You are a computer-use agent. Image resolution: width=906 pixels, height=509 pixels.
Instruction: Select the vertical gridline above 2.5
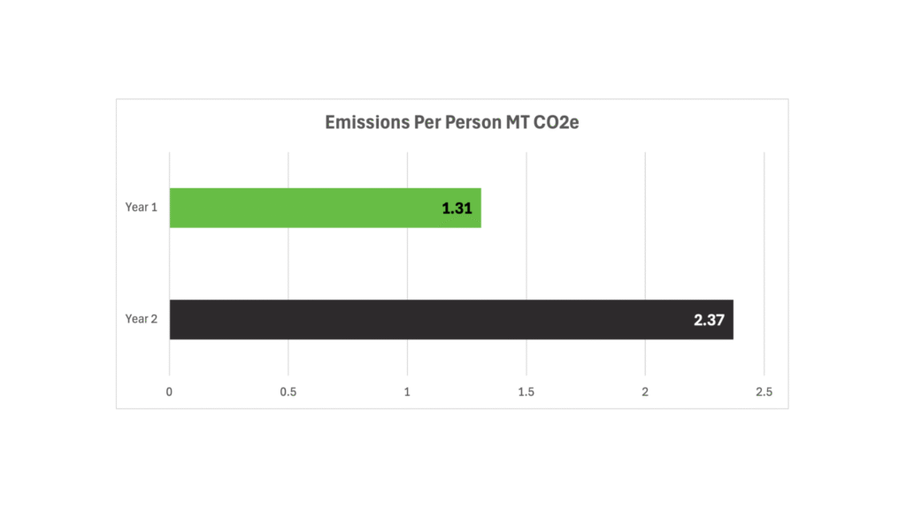tap(764, 263)
